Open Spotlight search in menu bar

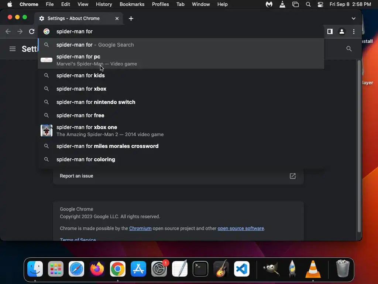[308, 4]
